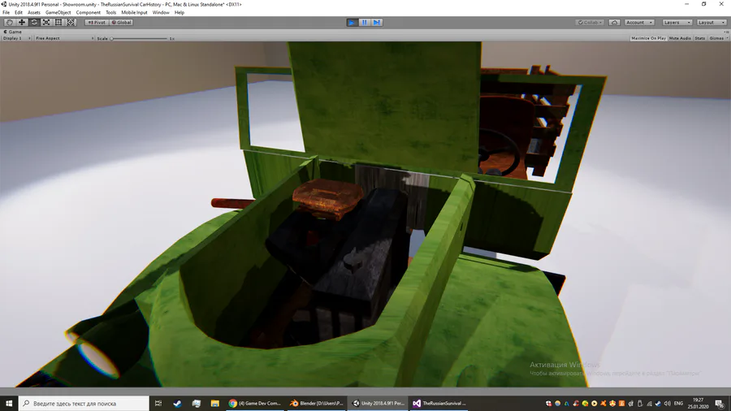Switch to Unity 2018.4.9f1 taskbar button

click(x=378, y=404)
